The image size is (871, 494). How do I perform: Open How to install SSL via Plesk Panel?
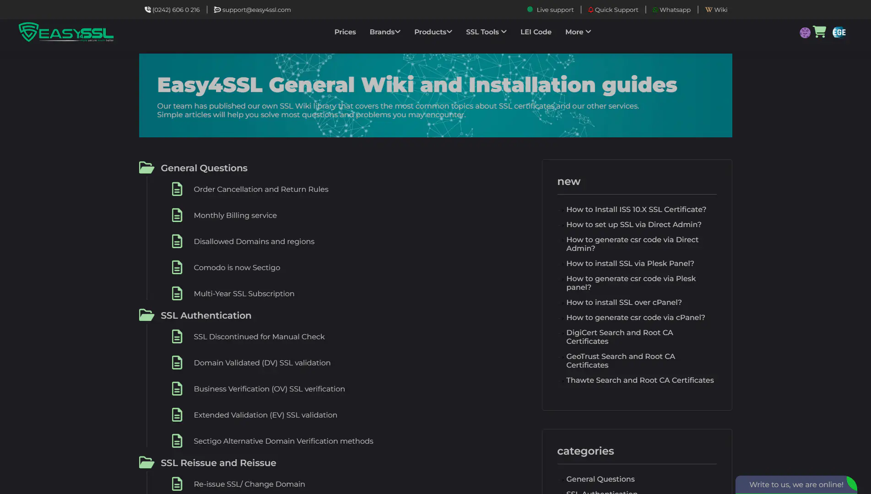[630, 263]
